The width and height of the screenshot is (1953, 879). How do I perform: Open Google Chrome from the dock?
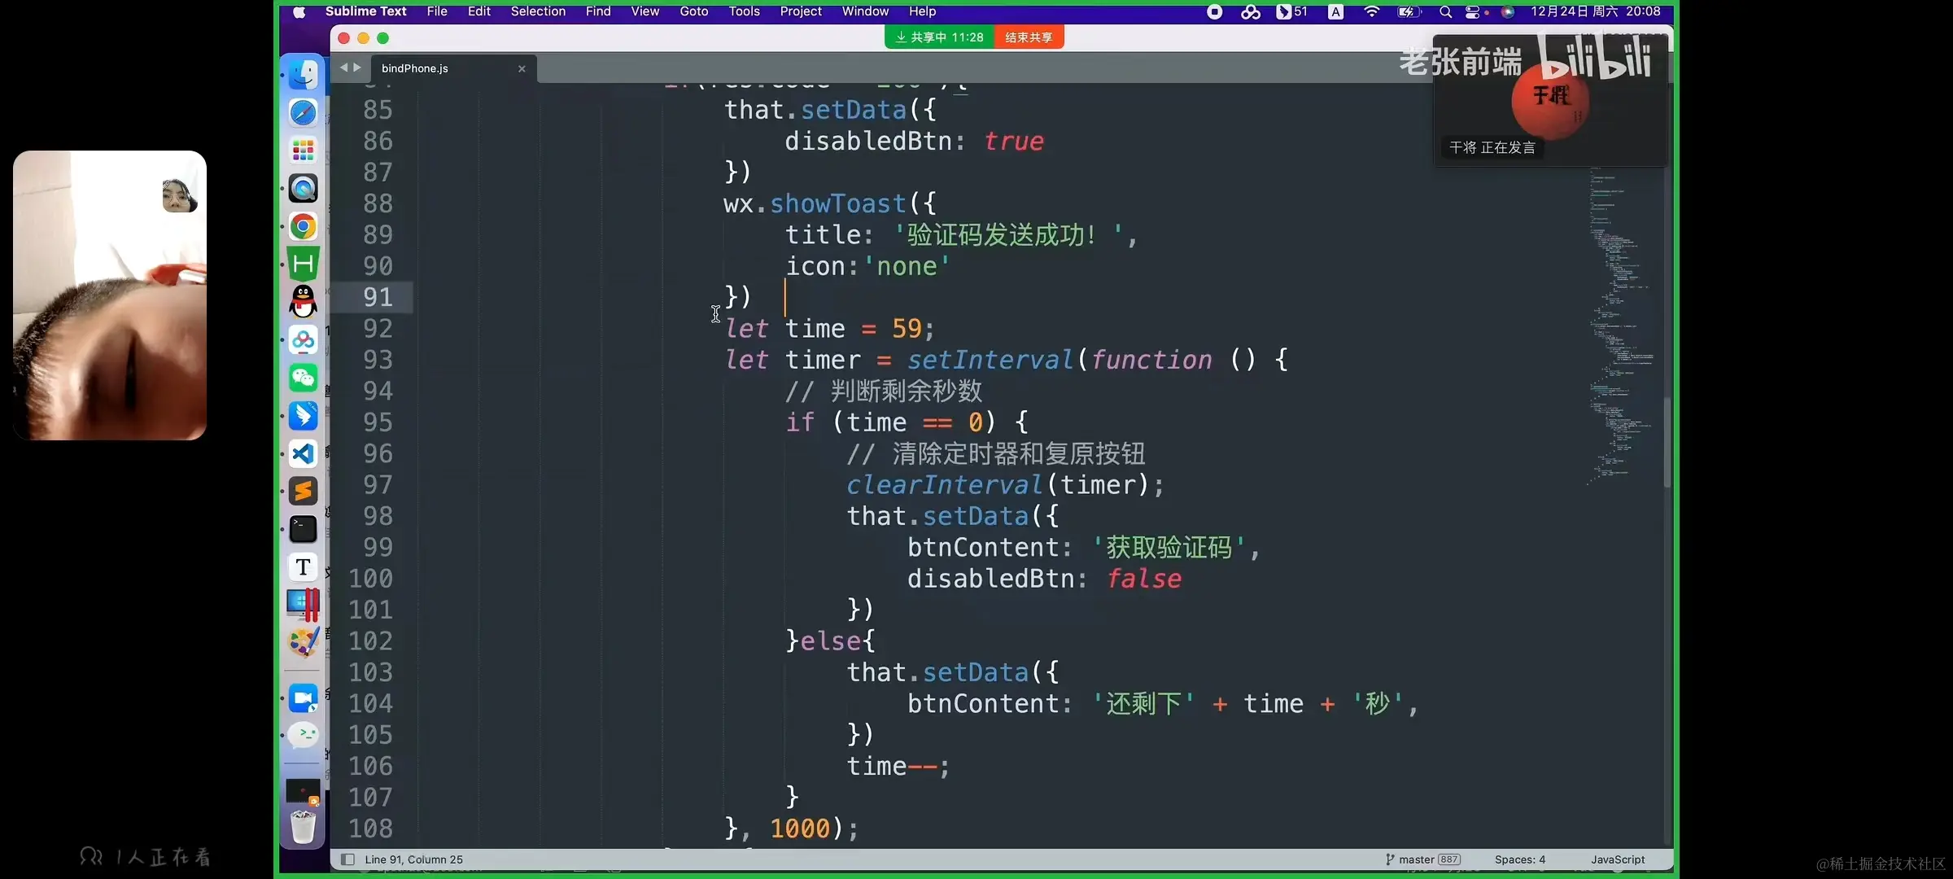click(303, 226)
